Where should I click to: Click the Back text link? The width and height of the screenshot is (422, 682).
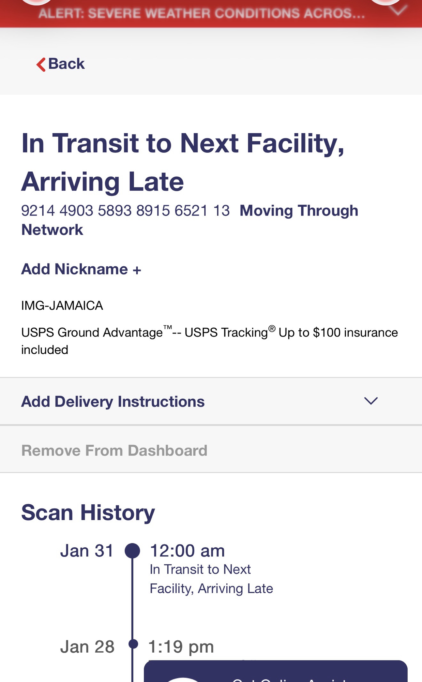pyautogui.click(x=66, y=64)
